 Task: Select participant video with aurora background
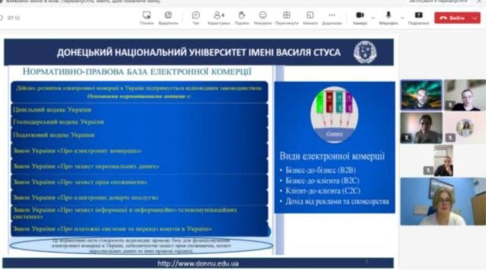click(421, 95)
